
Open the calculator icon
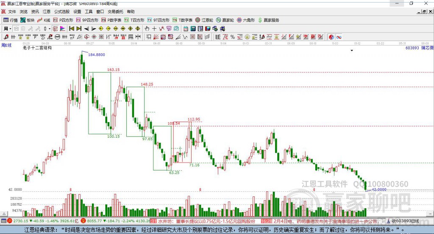193,29
